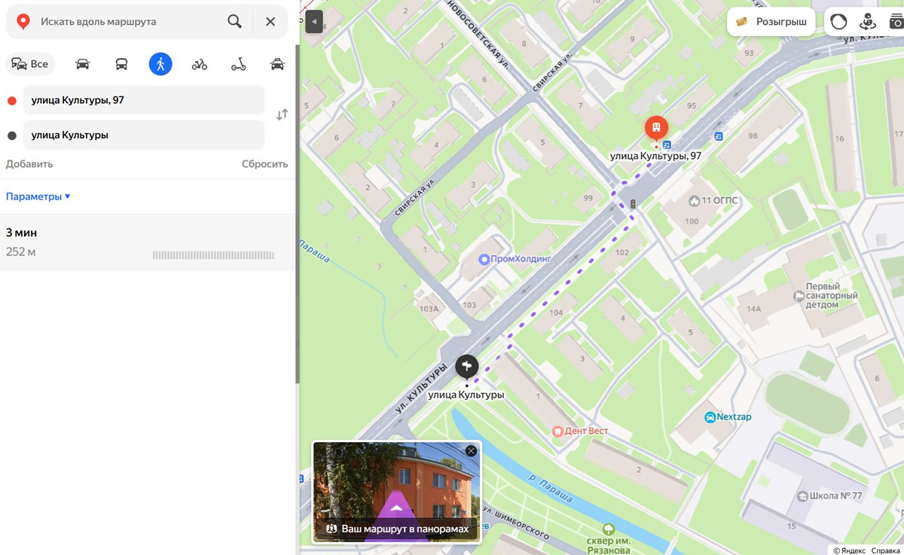Switch to taxi route option
Image resolution: width=904 pixels, height=555 pixels.
coord(277,64)
